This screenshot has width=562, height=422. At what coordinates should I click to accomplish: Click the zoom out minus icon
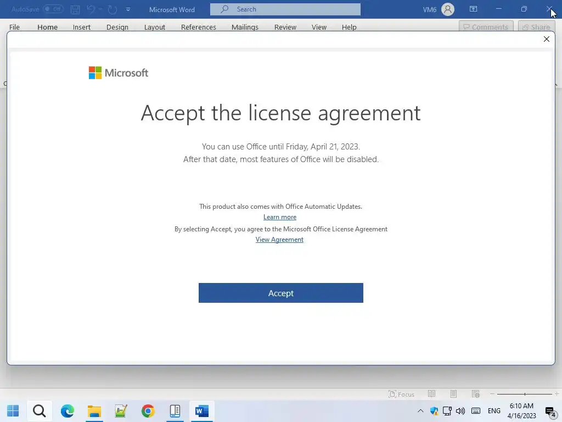click(492, 394)
